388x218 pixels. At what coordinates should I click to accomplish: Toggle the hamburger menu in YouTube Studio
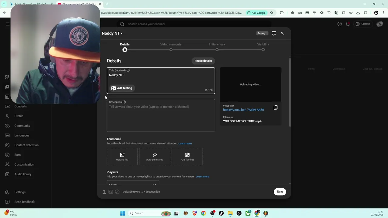point(8,24)
